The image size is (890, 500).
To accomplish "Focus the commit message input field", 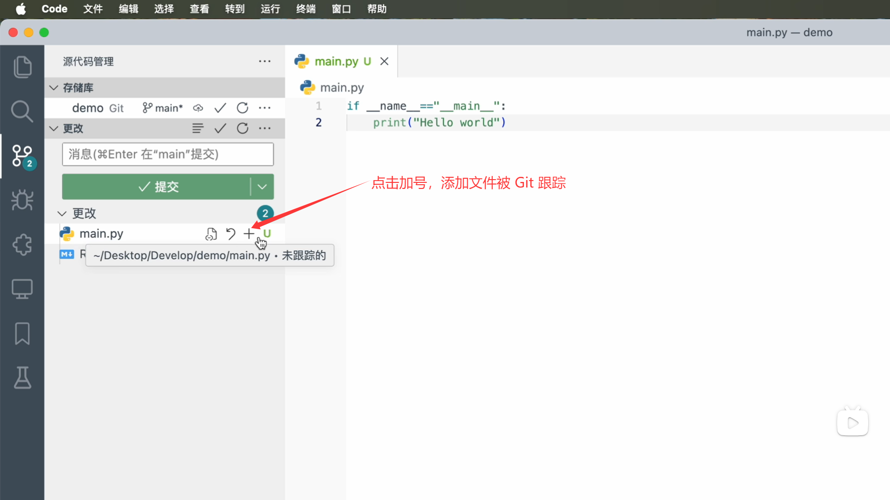I will click(168, 154).
